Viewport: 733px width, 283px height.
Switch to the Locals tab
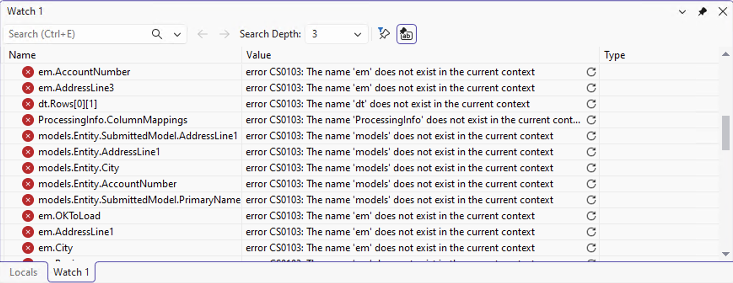tap(24, 272)
